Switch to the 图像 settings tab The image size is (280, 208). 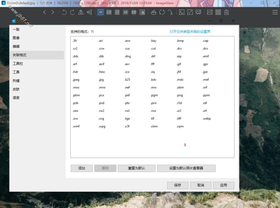point(37,38)
